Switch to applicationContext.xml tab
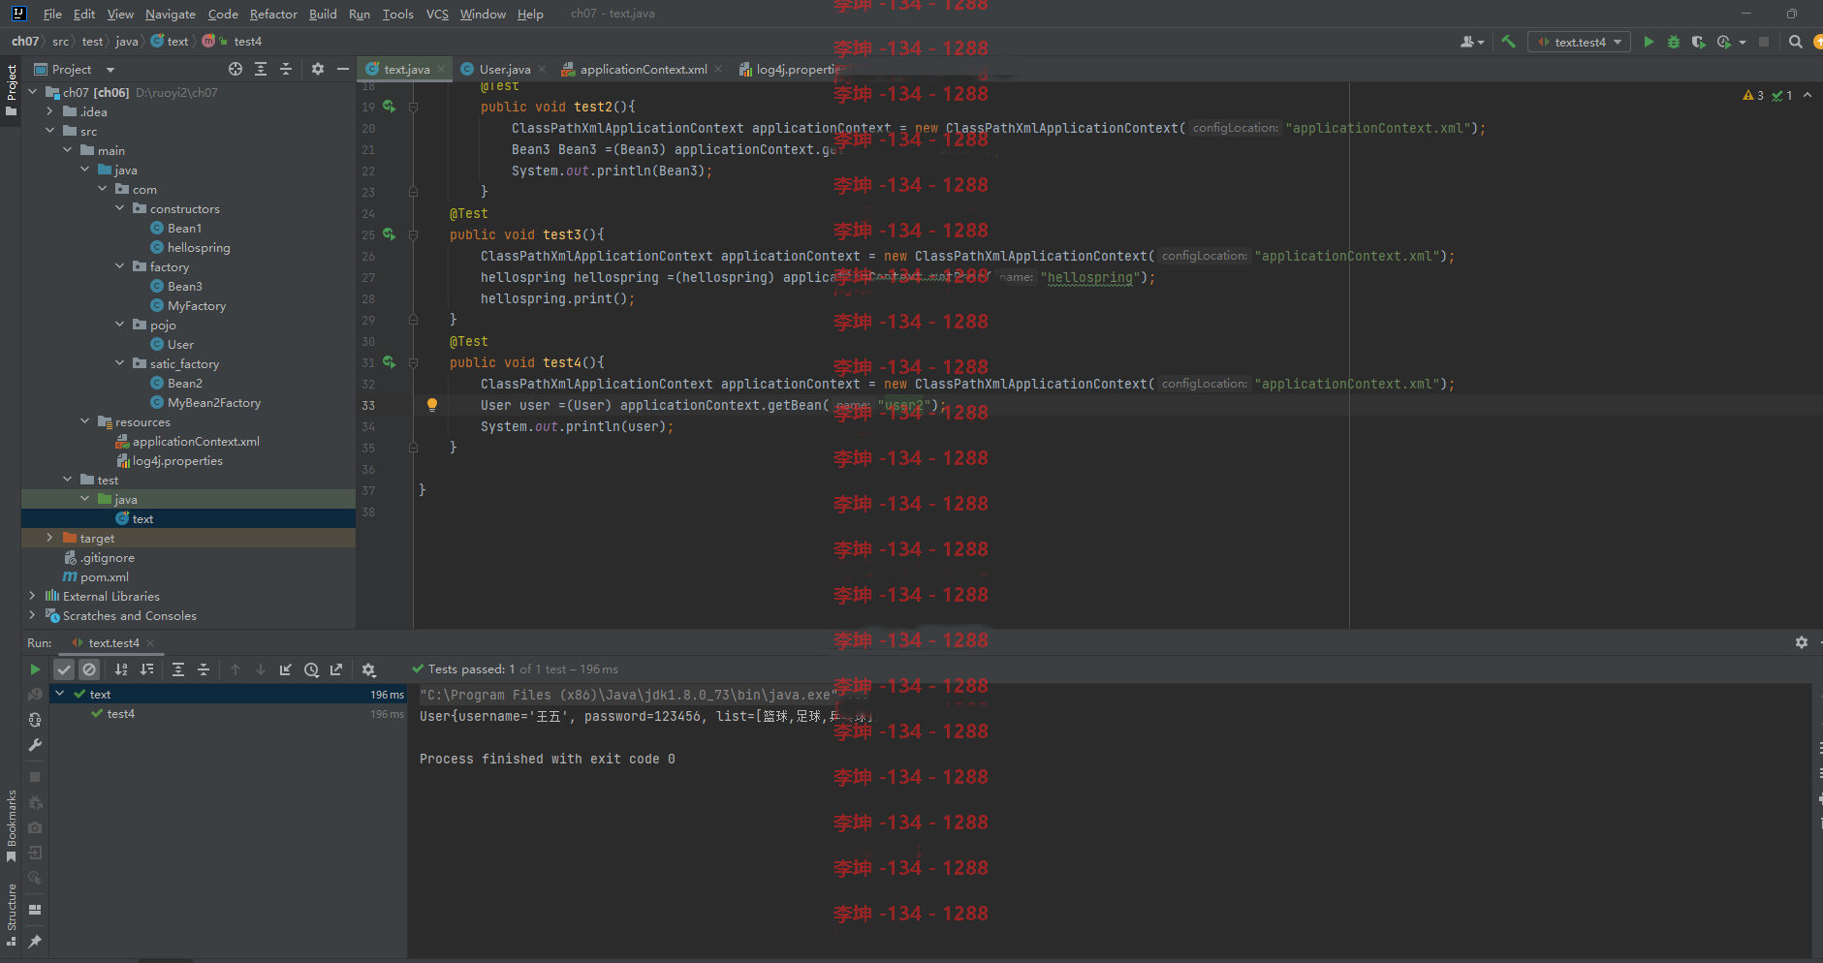Screen dimensions: 1823x963 643,69
